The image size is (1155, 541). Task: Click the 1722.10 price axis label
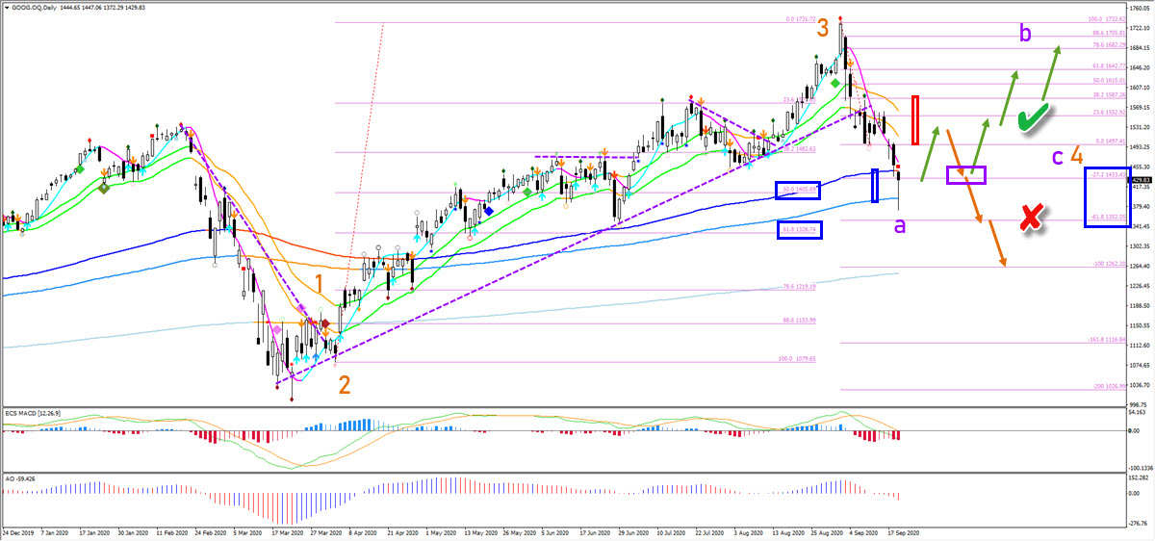coord(1142,28)
